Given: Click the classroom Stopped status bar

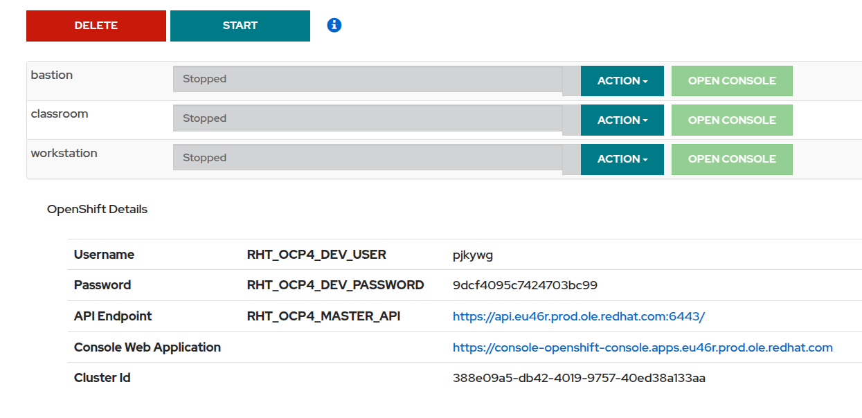Looking at the screenshot, I should [367, 118].
